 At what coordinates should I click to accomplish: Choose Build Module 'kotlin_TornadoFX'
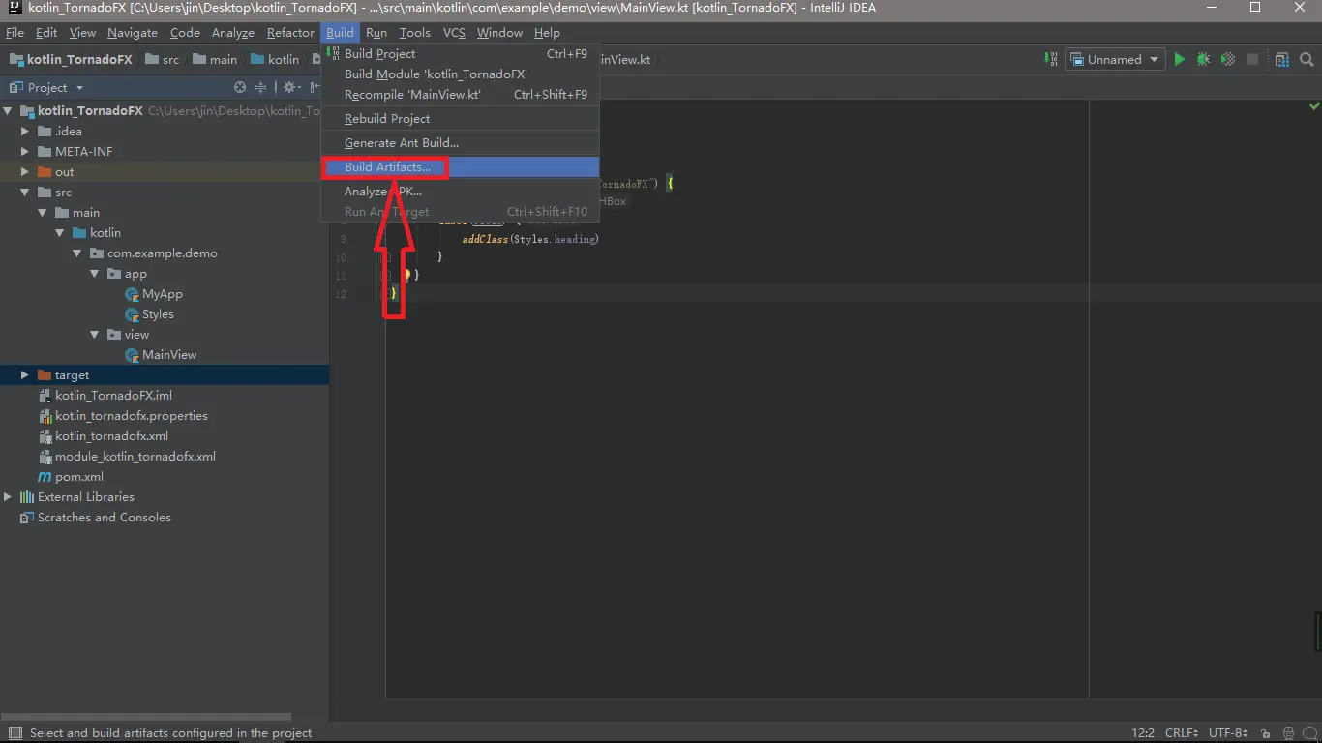tap(460, 74)
